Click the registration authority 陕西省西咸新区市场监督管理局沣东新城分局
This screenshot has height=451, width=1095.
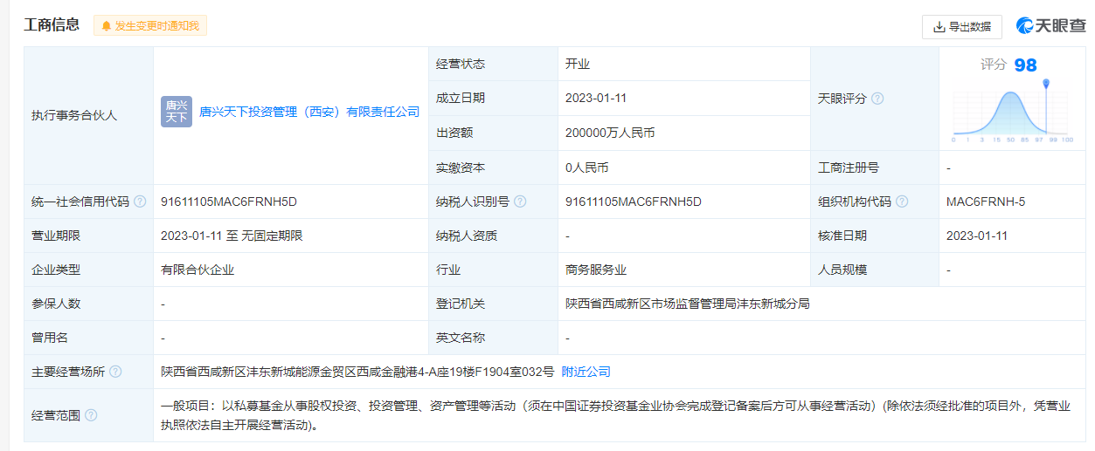pyautogui.click(x=688, y=304)
